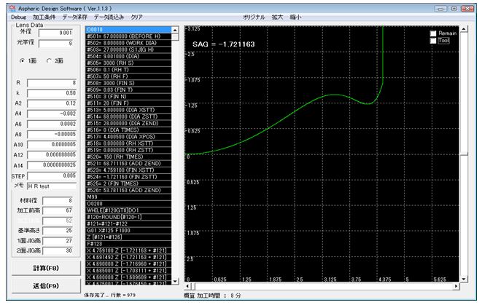This screenshot has width=479, height=305.
Task: Select the 'X 4.690000 Z' coordinate line
Action: [x=128, y=264]
